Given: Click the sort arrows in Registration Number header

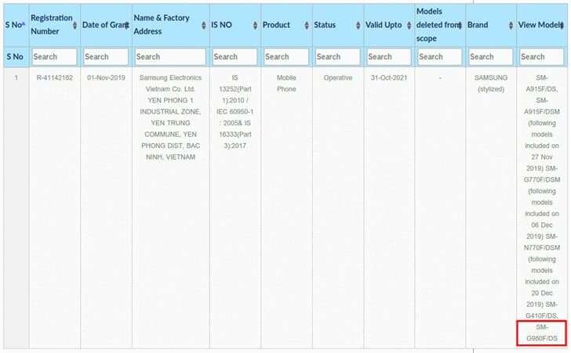Looking at the screenshot, I should [x=74, y=25].
